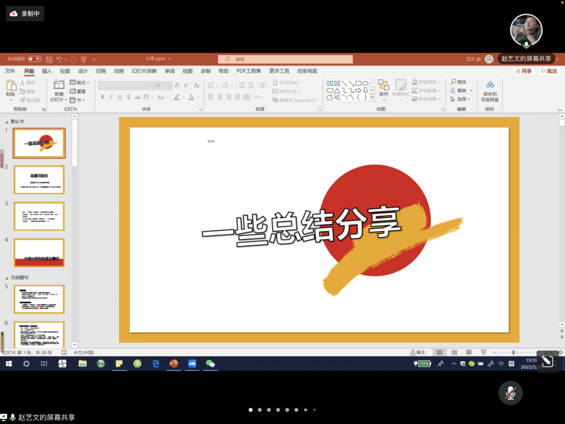Unmute the microphone in the meeting overlay

(511, 393)
